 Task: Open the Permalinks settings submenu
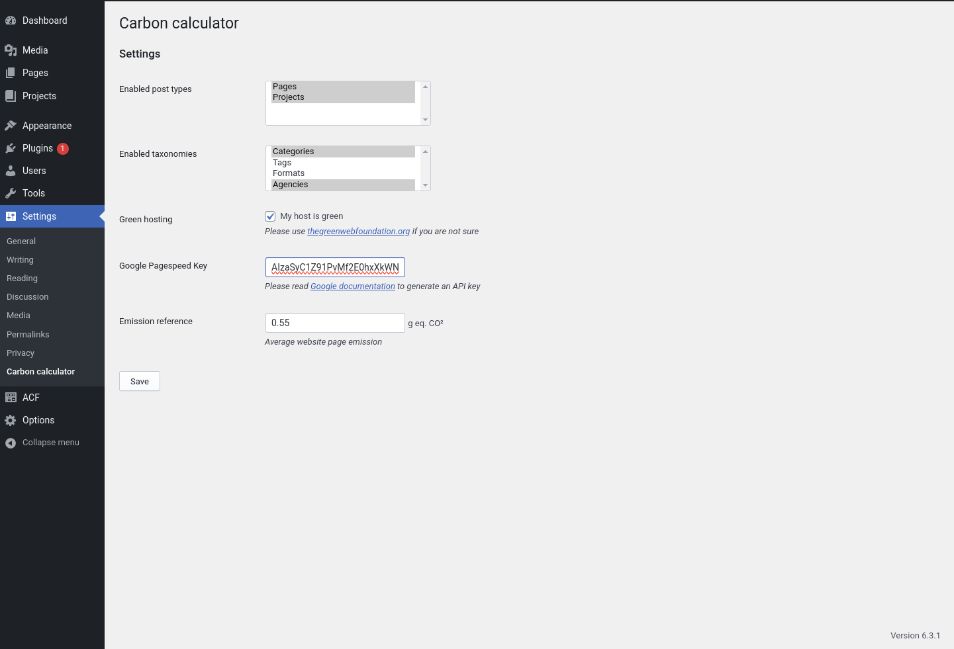[28, 335]
